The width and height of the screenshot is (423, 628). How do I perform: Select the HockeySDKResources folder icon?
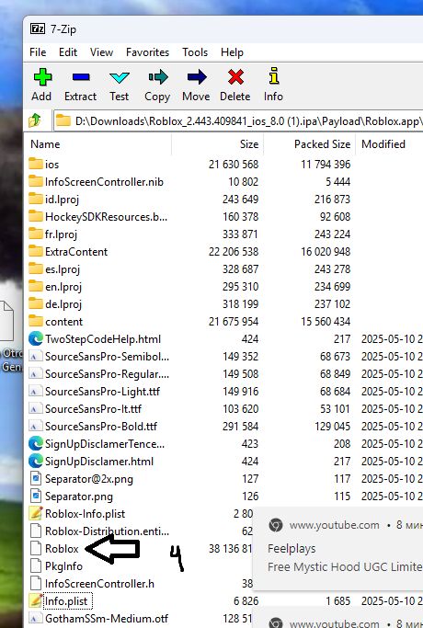coord(36,216)
